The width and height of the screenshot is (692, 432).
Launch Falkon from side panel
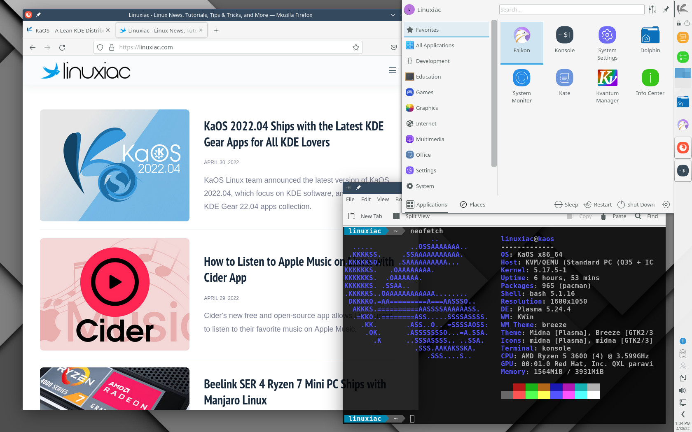683,124
